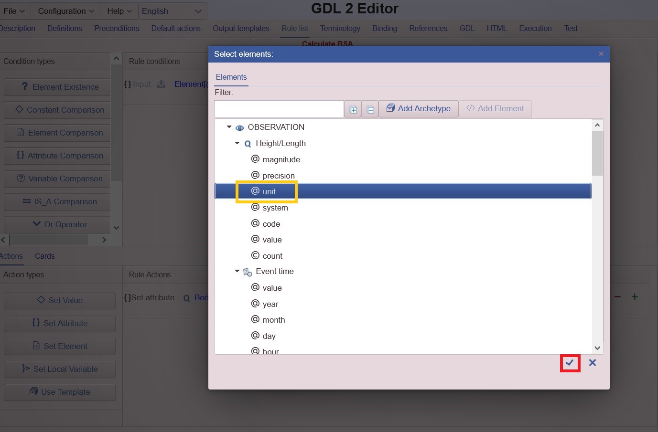Image resolution: width=658 pixels, height=432 pixels.
Task: Cancel dialog with the X icon
Action: (593, 363)
